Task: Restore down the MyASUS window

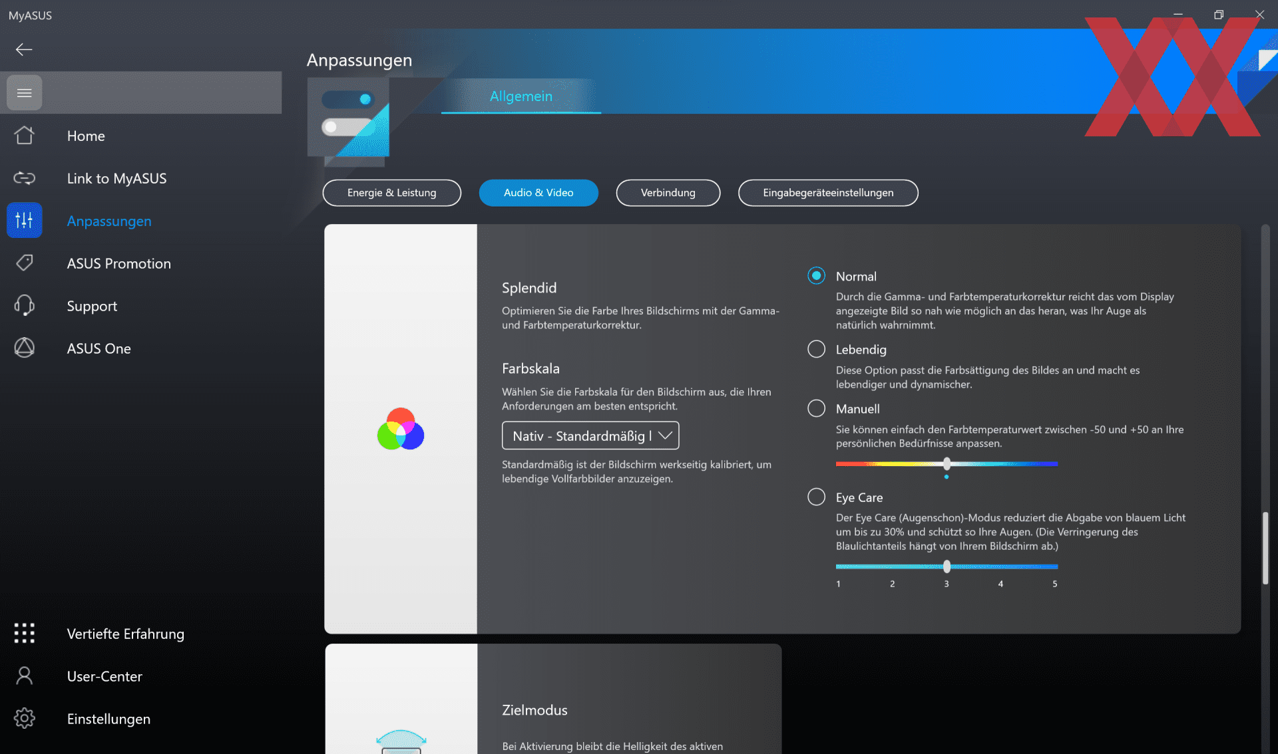Action: point(1219,15)
